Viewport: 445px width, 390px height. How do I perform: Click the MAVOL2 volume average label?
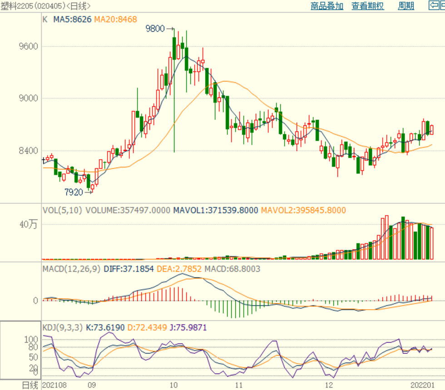303,210
